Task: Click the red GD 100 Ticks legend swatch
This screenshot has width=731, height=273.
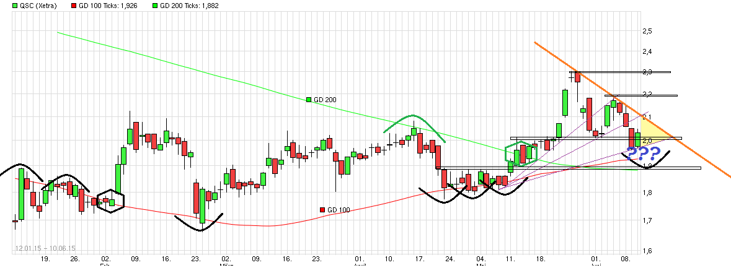Action: pyautogui.click(x=74, y=6)
